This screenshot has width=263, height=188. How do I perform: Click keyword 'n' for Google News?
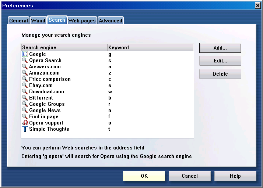(x=110, y=111)
